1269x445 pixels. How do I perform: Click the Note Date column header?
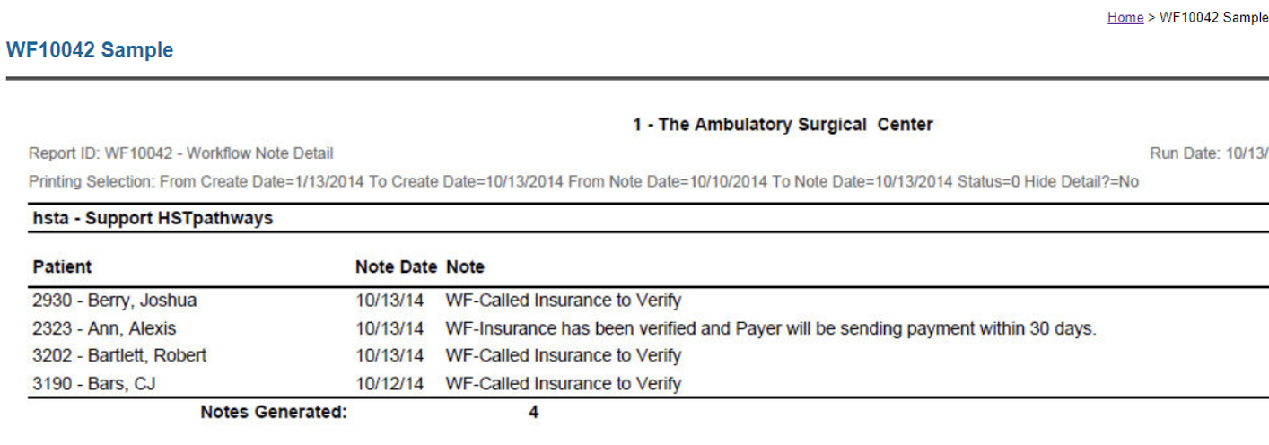click(x=396, y=266)
